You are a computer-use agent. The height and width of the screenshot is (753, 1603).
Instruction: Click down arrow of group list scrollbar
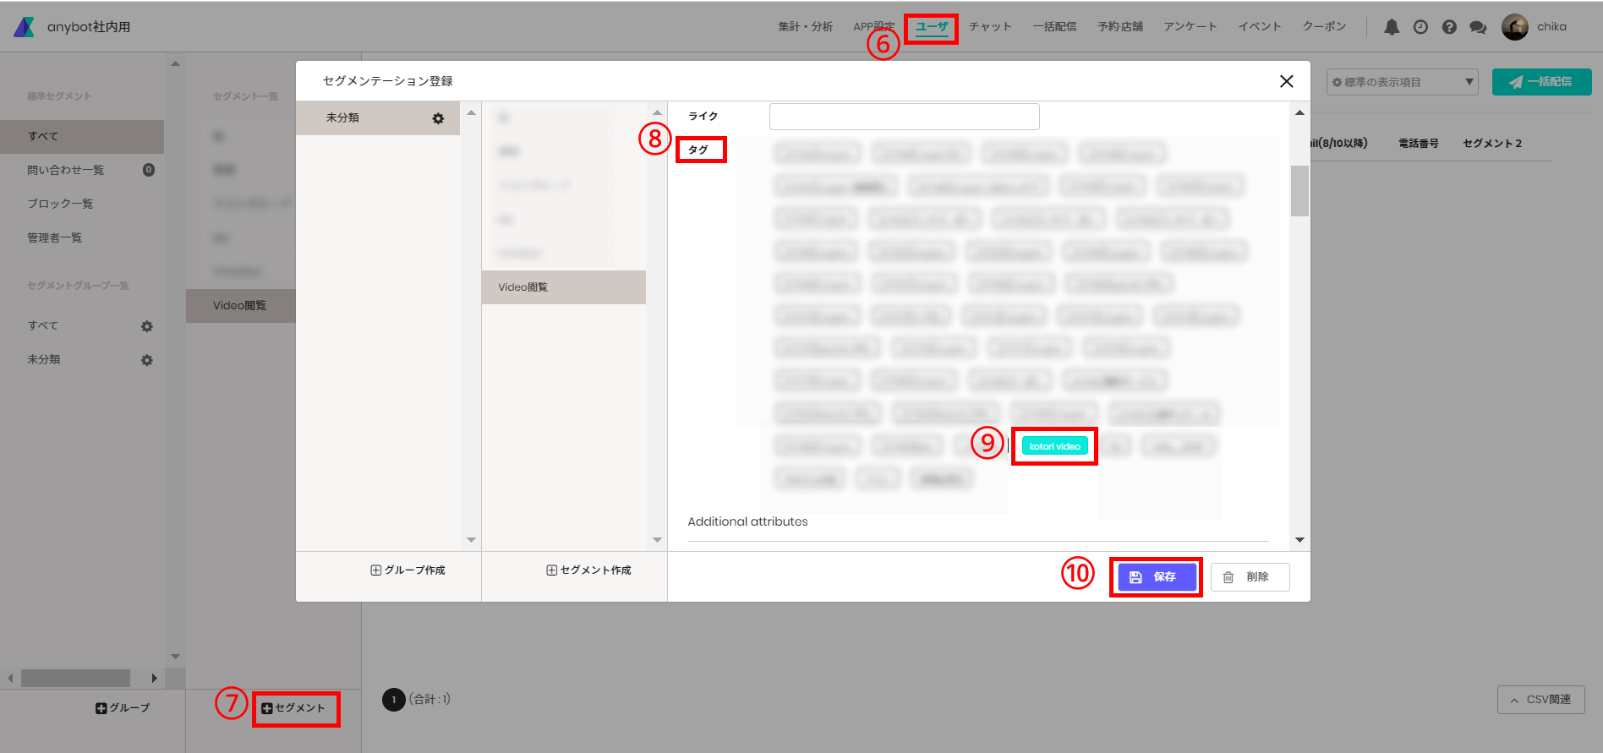click(x=471, y=540)
